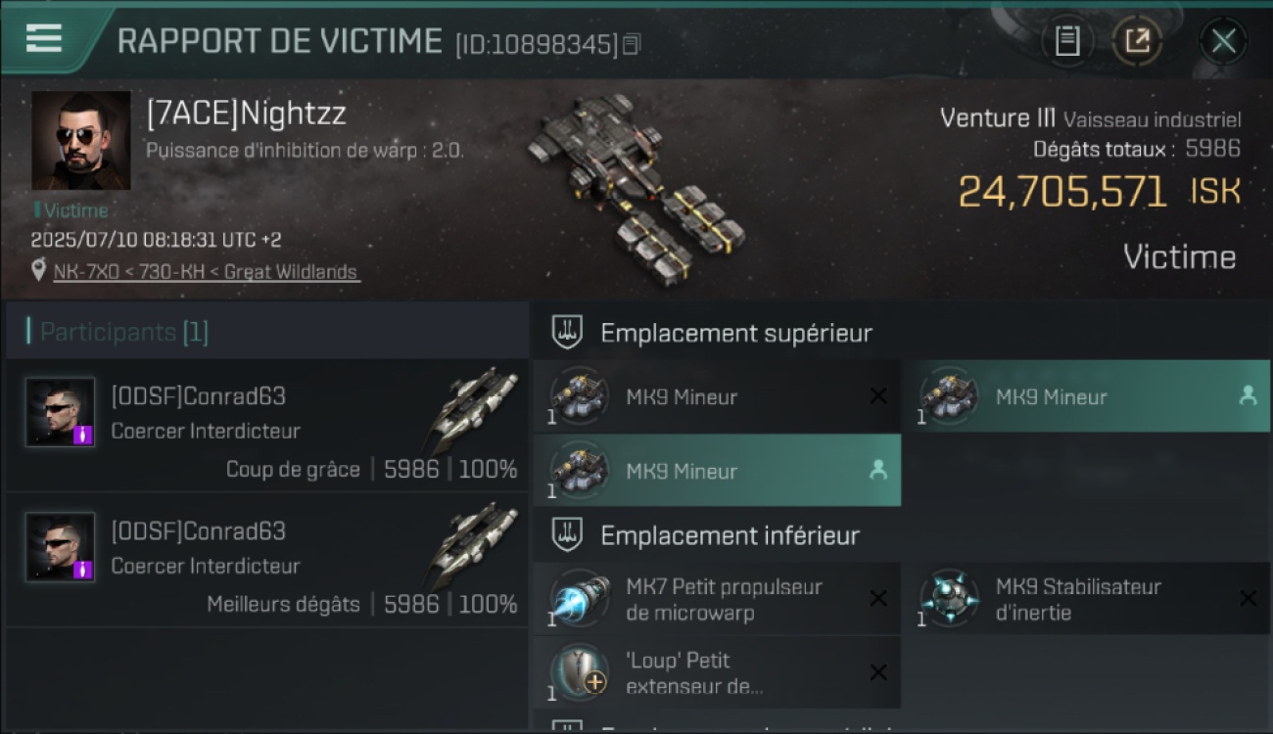The height and width of the screenshot is (734, 1273).
Task: Select the highlighted MK9 Mineur on right
Action: pos(1086,396)
